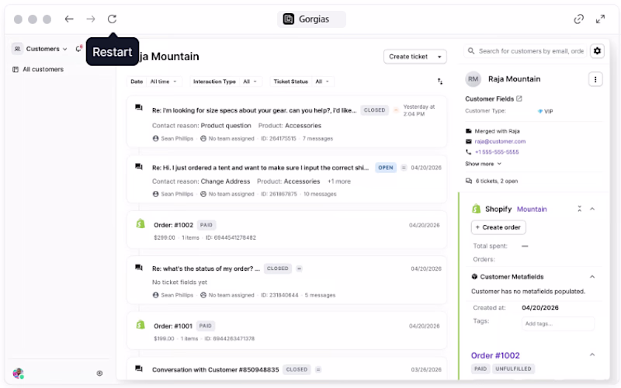This screenshot has width=621, height=388.
Task: Open the Mountain Shopify store link
Action: [532, 209]
